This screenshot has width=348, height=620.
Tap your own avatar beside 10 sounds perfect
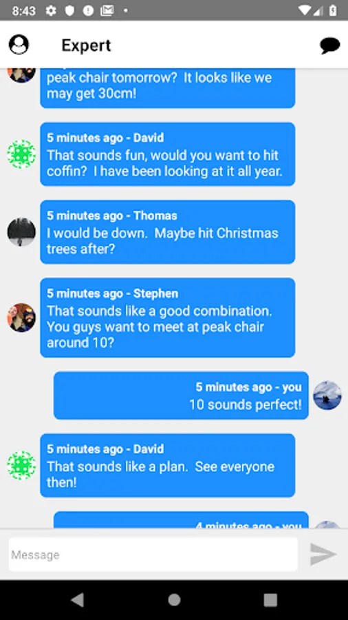click(327, 395)
